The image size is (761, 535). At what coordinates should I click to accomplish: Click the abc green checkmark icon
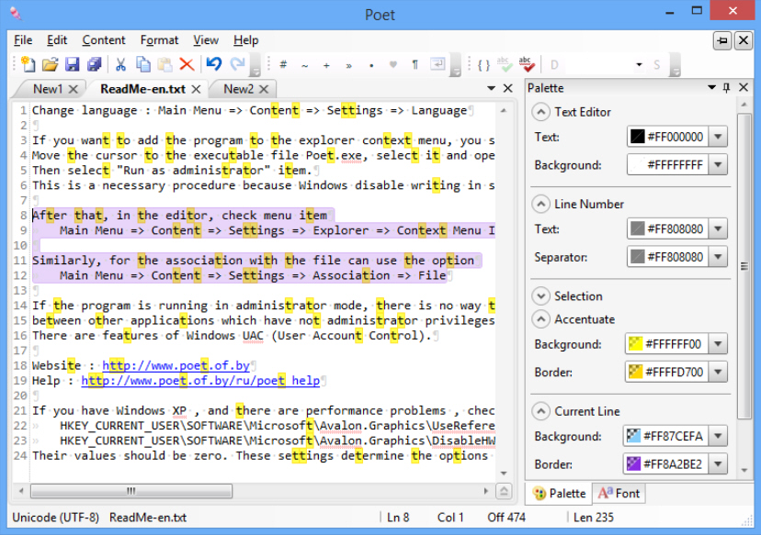[505, 64]
